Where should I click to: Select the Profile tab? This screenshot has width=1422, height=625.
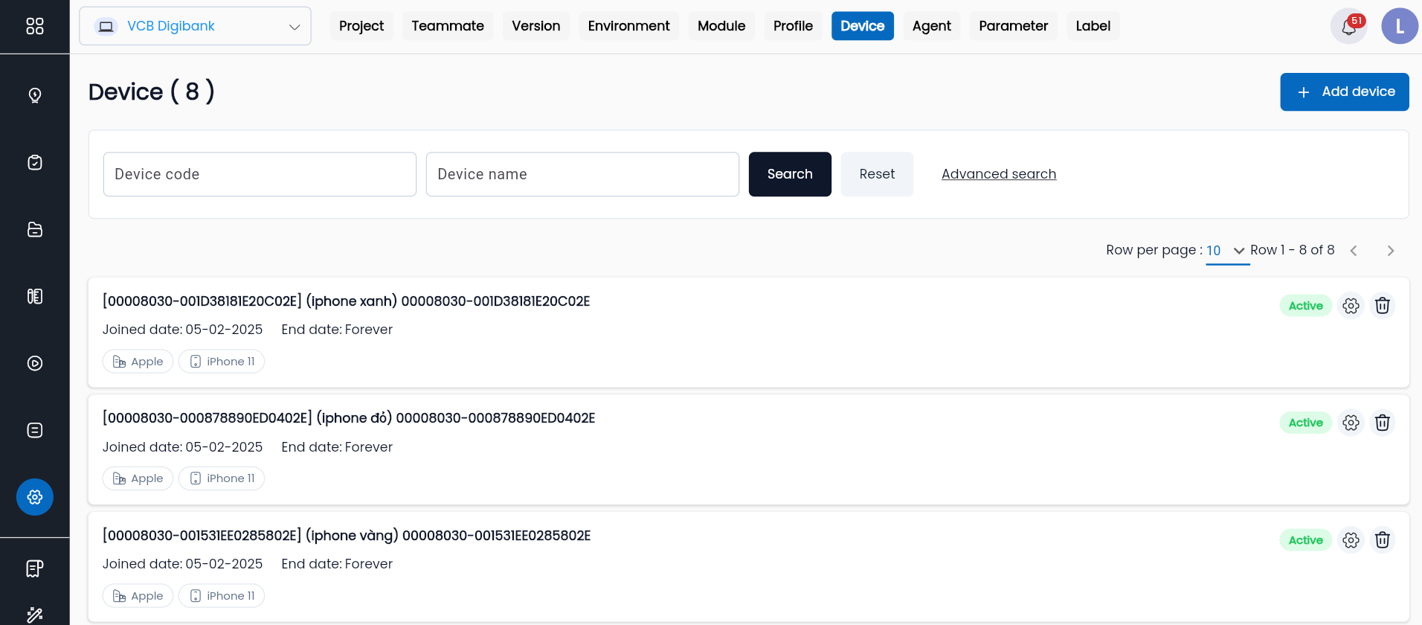click(794, 26)
